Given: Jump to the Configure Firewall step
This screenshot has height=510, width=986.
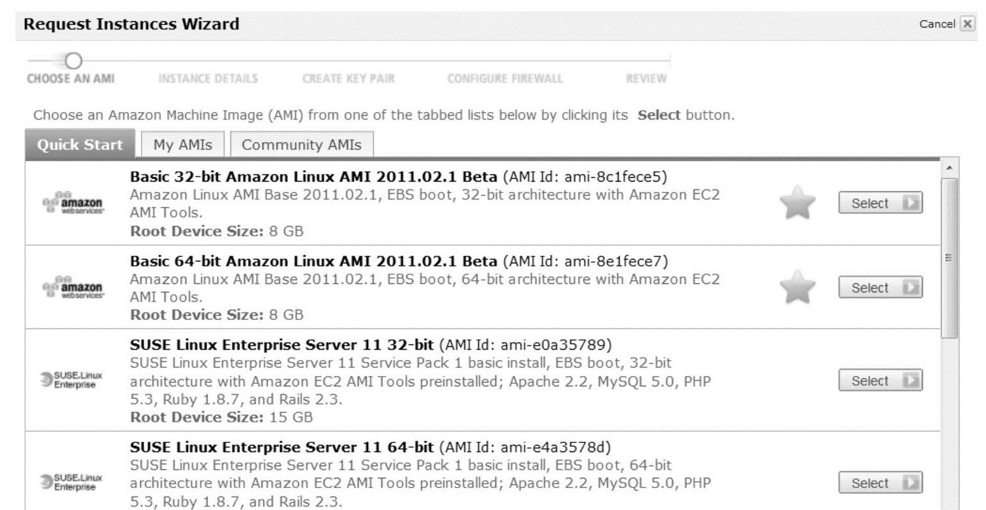Looking at the screenshot, I should 505,79.
